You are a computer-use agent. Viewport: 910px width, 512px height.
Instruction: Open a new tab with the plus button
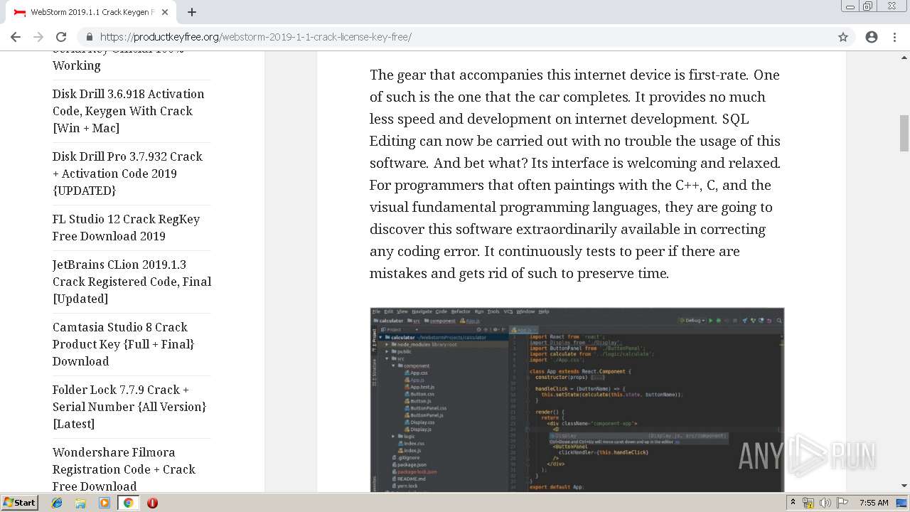(192, 12)
